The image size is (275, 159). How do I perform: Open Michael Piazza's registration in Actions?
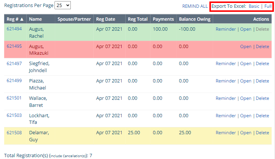pyautogui.click(x=246, y=81)
